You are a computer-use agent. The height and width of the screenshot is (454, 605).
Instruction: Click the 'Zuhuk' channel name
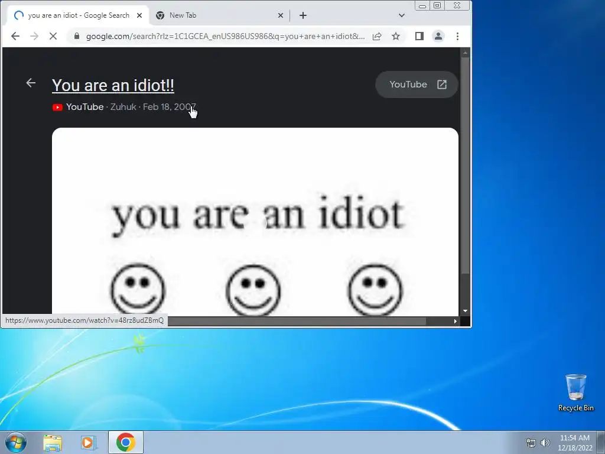(123, 107)
